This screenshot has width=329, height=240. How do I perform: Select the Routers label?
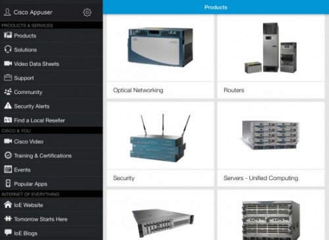pyautogui.click(x=234, y=90)
